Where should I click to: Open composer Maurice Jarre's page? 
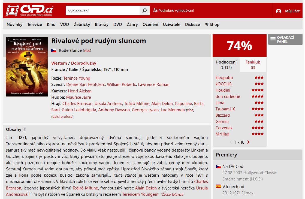point(78,97)
